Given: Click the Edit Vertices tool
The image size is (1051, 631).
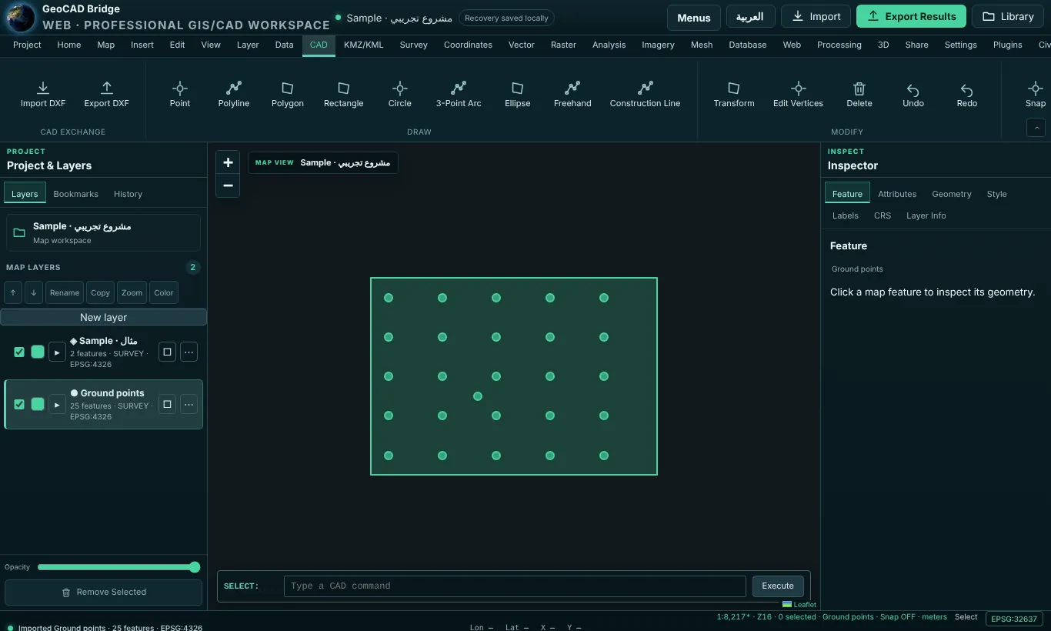Looking at the screenshot, I should pos(798,95).
